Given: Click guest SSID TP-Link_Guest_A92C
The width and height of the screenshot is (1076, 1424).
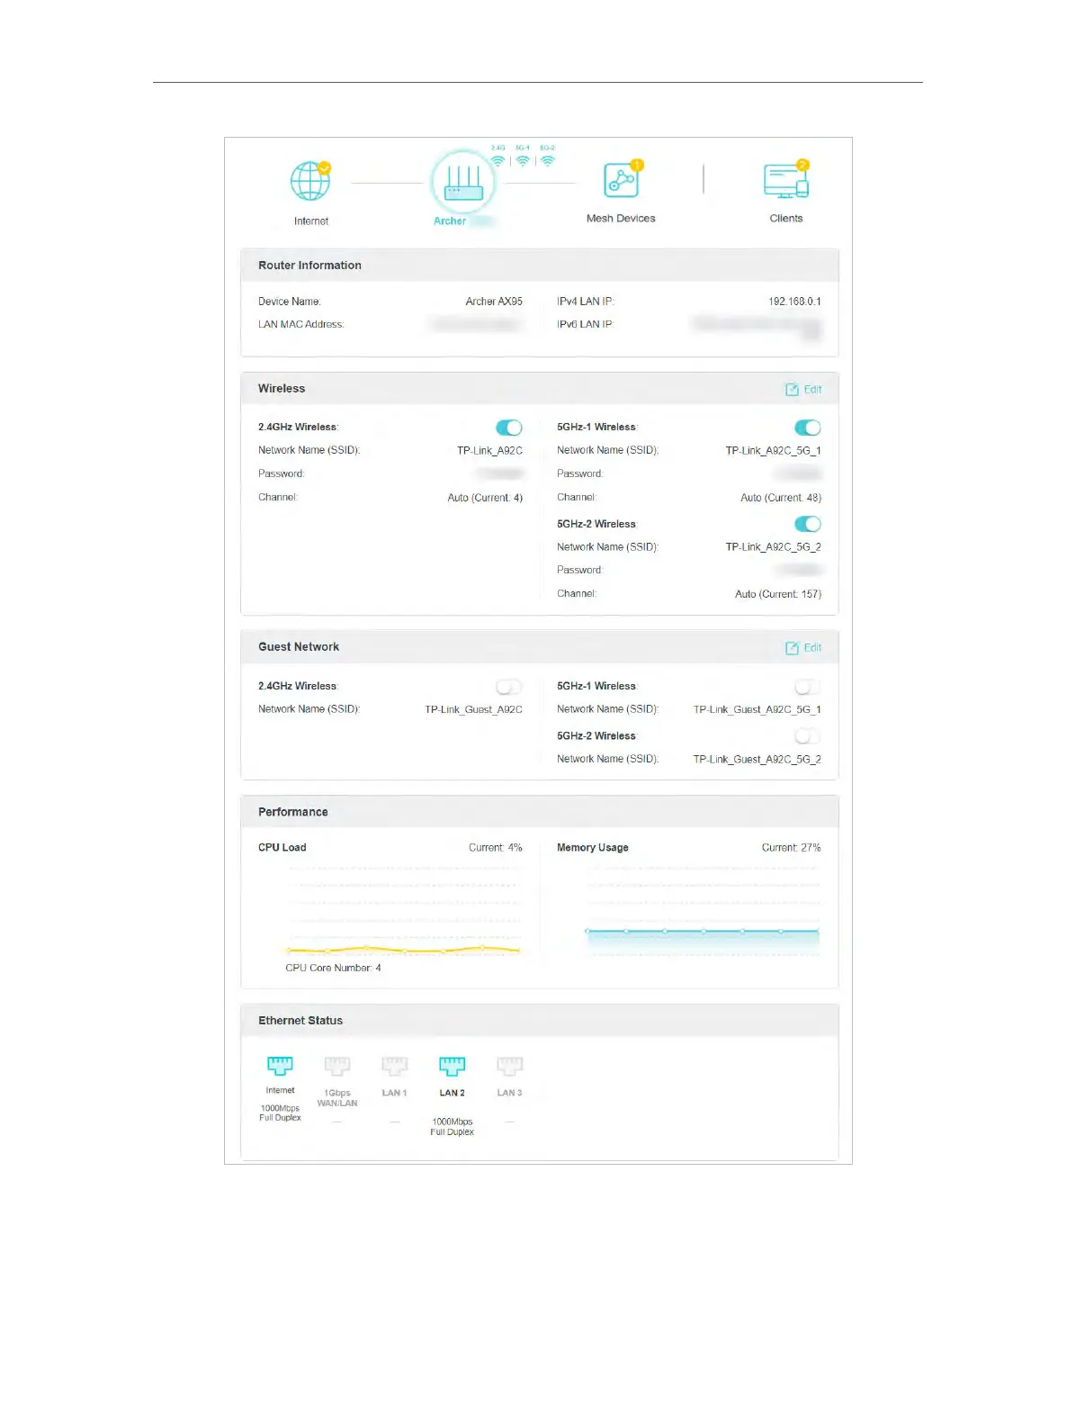Looking at the screenshot, I should tap(473, 710).
